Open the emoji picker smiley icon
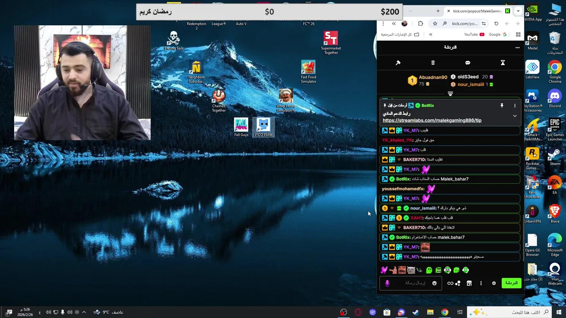Image resolution: width=566 pixels, height=318 pixels. [434, 284]
